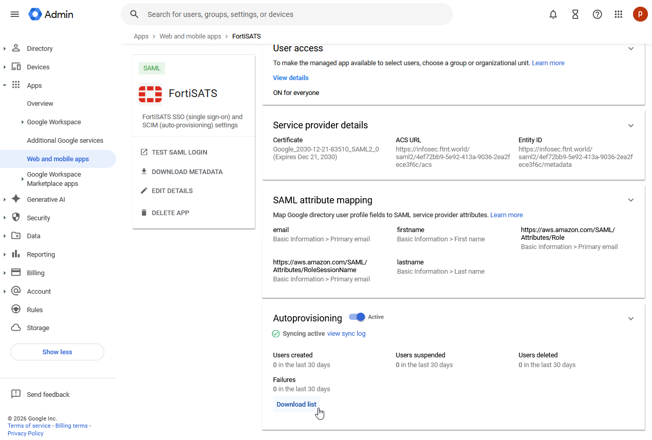This screenshot has width=652, height=440.
Task: Open notifications bell
Action: click(553, 14)
